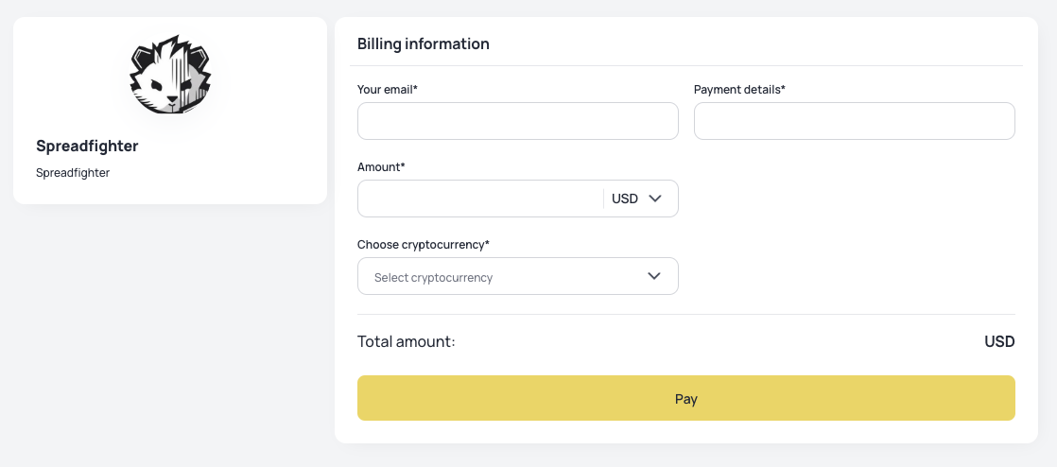Click the bold Spreadfighter merchant name
This screenshot has height=467, width=1057.
pyautogui.click(x=87, y=147)
